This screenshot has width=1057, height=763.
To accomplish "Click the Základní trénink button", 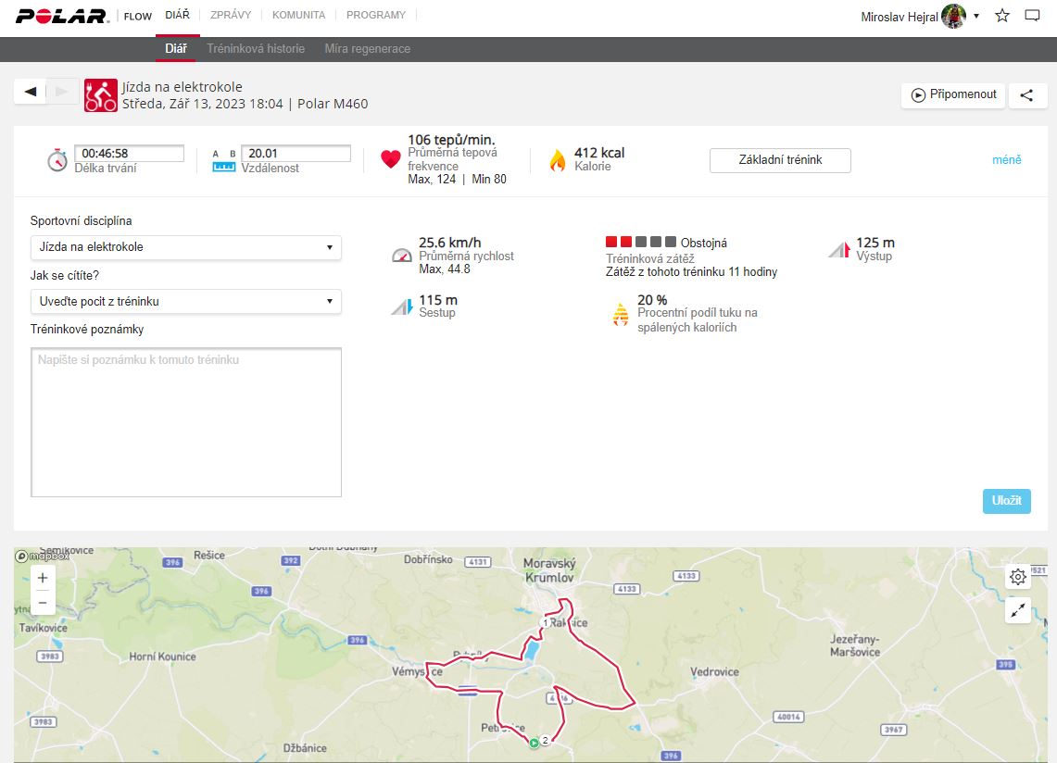I will [780, 160].
